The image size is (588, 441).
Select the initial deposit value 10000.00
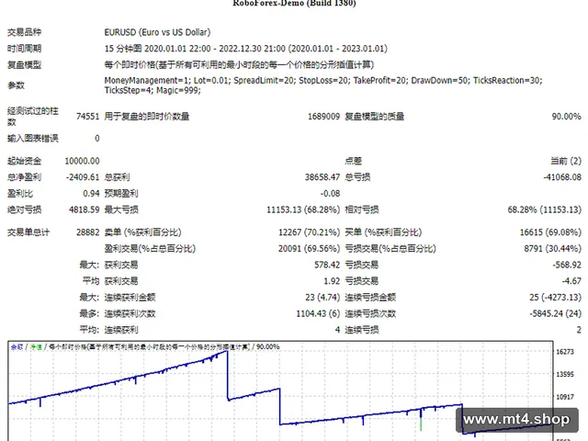(82, 162)
